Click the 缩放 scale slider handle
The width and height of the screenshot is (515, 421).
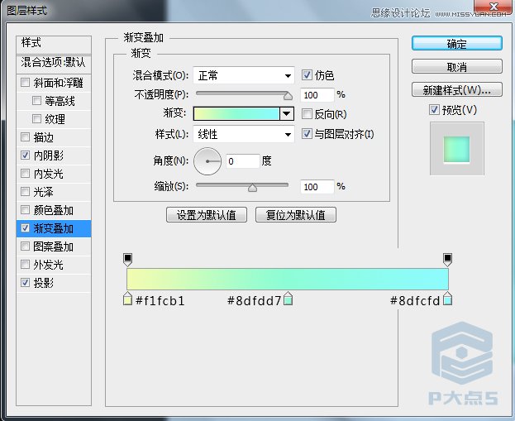(252, 188)
